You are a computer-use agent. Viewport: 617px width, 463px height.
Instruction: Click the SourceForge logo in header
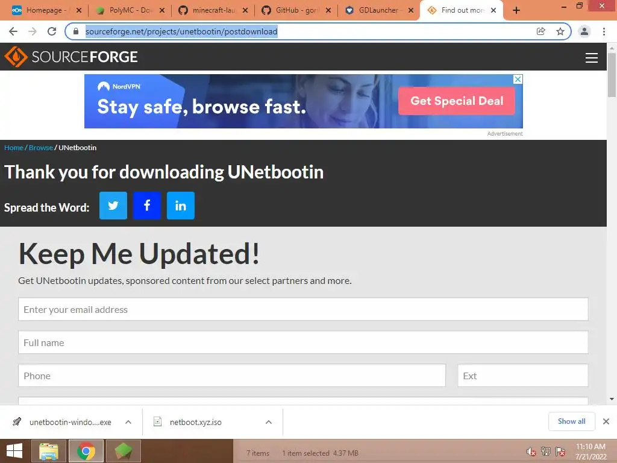pos(71,57)
